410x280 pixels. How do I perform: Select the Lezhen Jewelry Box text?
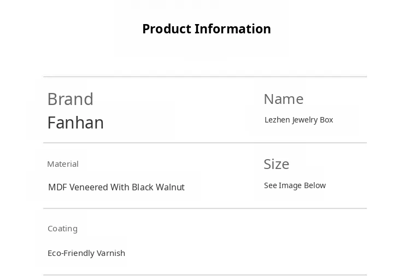pos(298,120)
